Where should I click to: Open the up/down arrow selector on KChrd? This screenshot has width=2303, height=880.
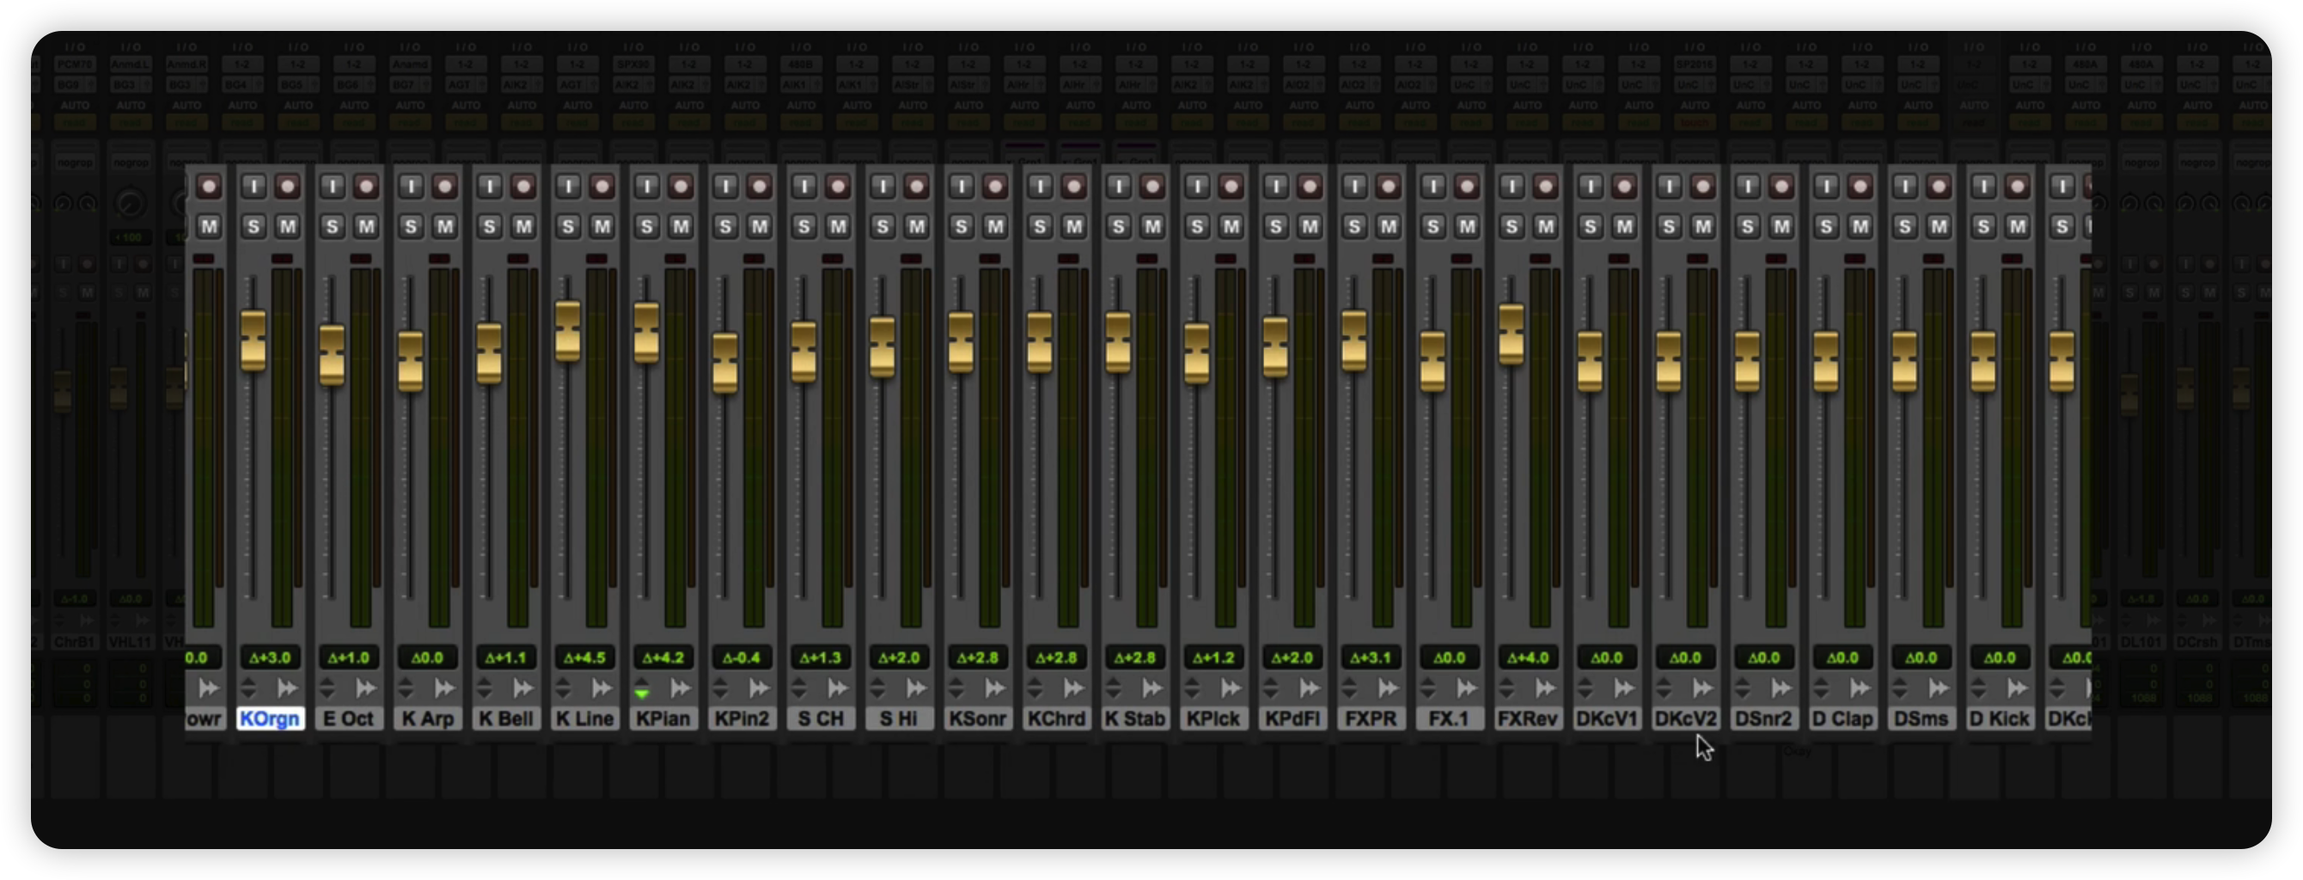[1035, 687]
